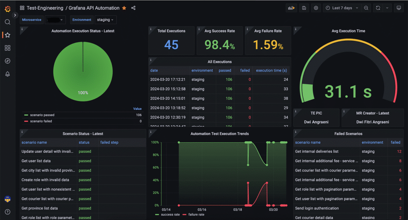Open the Dashboards grid icon
Image resolution: width=408 pixels, height=220 pixels.
pyautogui.click(x=8, y=48)
